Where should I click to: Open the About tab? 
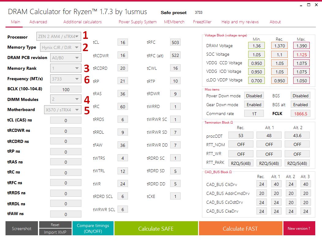click(275, 22)
